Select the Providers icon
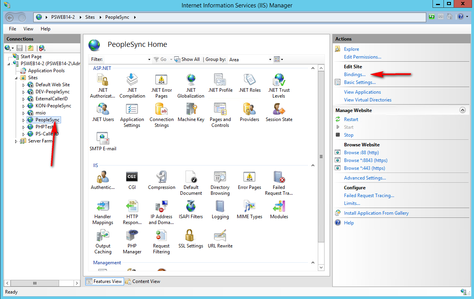 pos(250,112)
